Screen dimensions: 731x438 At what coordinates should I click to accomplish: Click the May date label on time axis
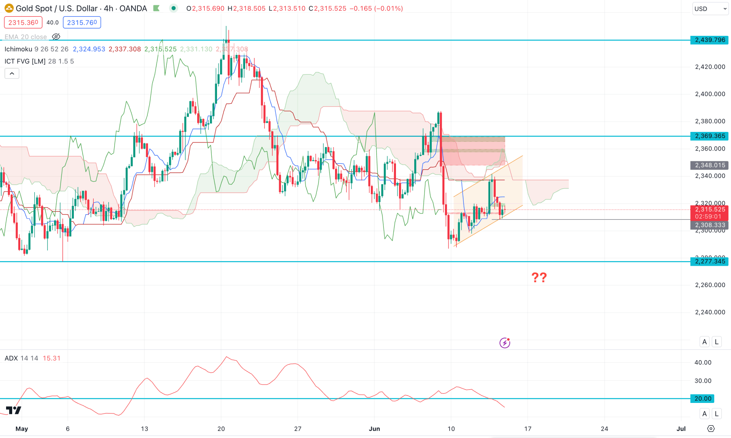pyautogui.click(x=22, y=429)
